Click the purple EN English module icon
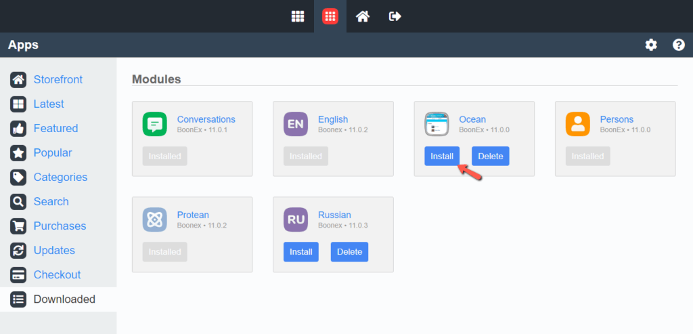 click(296, 124)
